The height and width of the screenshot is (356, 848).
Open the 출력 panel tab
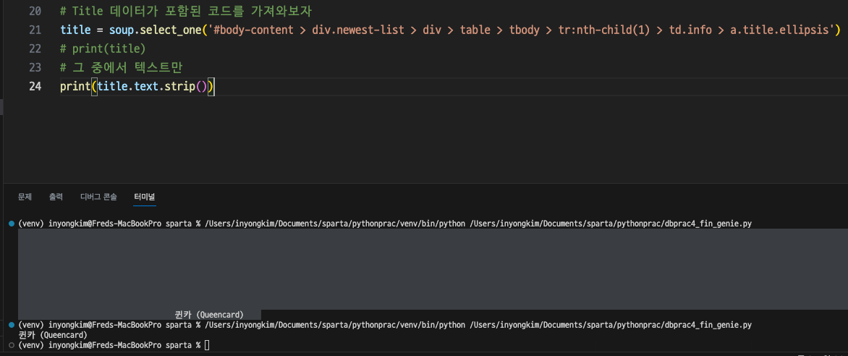(x=56, y=197)
